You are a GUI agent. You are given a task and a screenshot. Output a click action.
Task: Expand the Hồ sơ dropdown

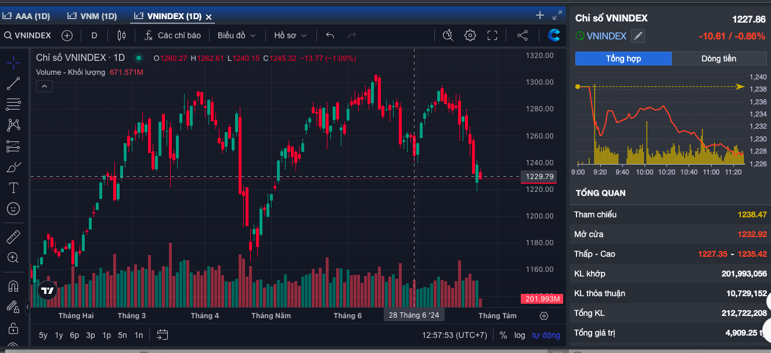(290, 35)
